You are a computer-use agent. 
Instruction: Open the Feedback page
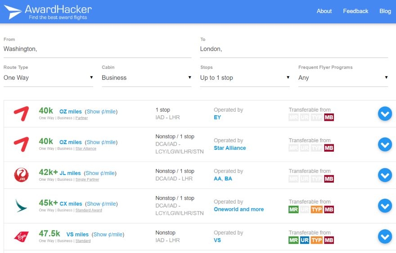click(355, 11)
